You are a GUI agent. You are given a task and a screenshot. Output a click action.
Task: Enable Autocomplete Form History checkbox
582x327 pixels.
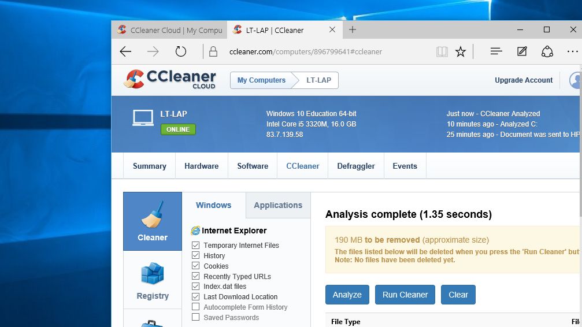pos(195,307)
